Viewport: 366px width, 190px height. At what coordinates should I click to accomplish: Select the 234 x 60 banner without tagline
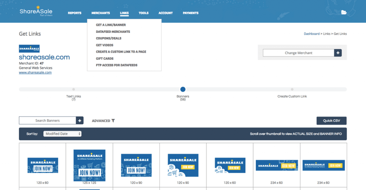coord(277,165)
